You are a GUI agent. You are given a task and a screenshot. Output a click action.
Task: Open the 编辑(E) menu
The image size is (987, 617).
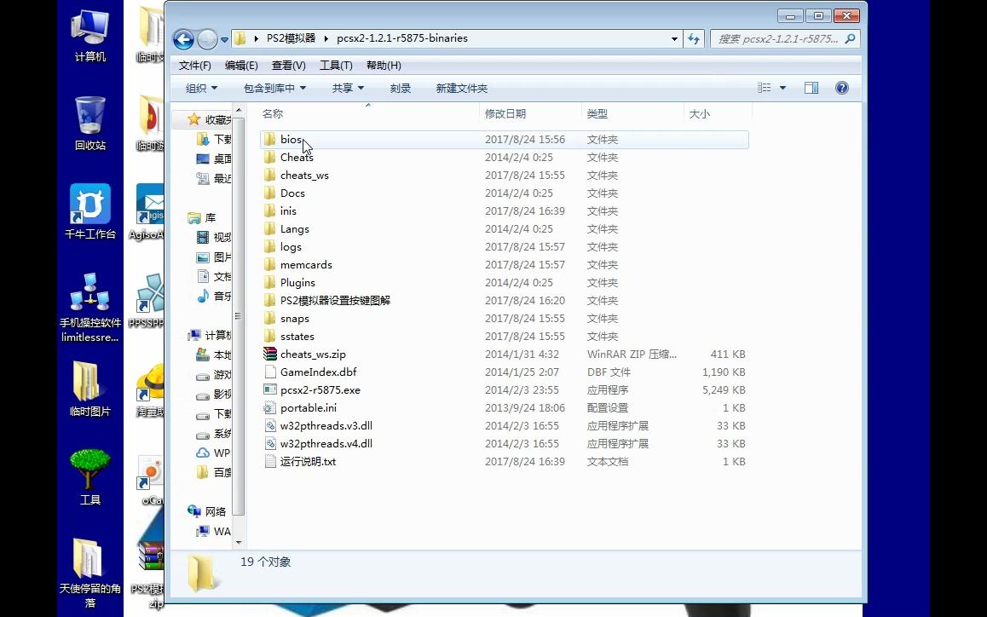[241, 66]
